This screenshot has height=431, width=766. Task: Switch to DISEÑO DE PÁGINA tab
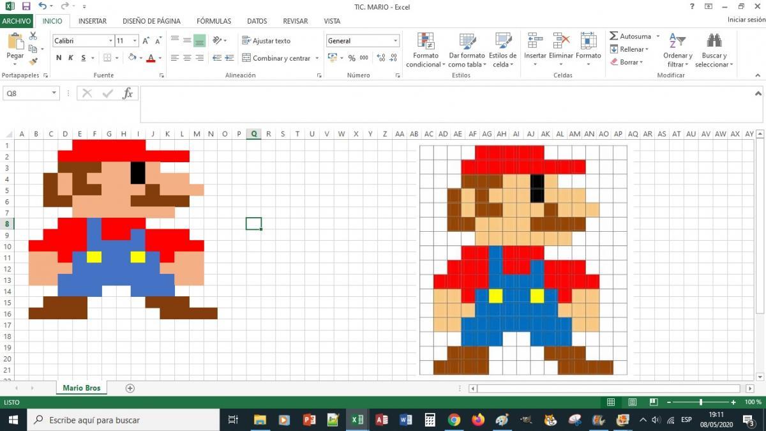pyautogui.click(x=151, y=21)
